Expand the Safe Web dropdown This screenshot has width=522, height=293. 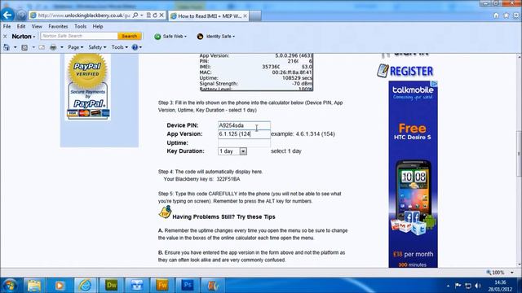pyautogui.click(x=185, y=37)
